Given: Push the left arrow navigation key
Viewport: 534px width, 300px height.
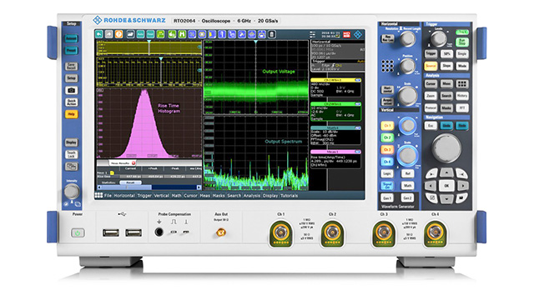Looking at the screenshot, I should tap(431, 186).
